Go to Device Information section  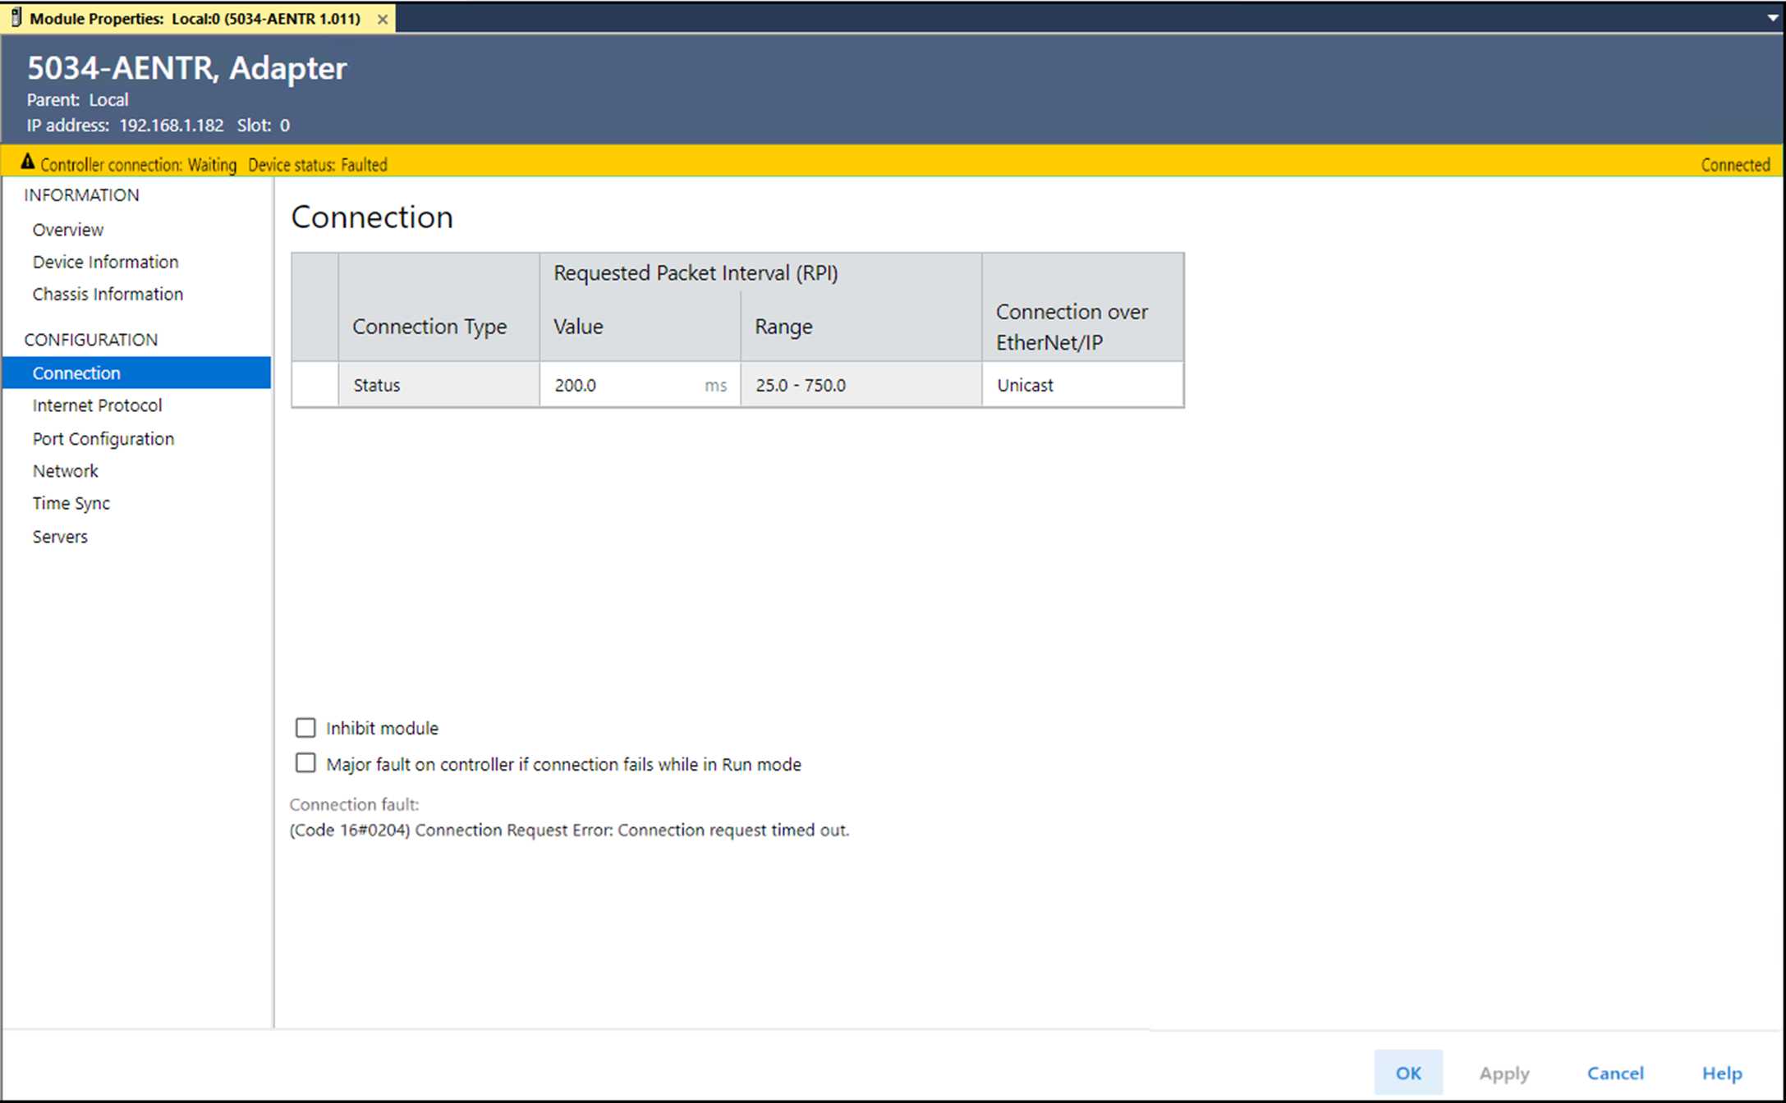(x=105, y=262)
